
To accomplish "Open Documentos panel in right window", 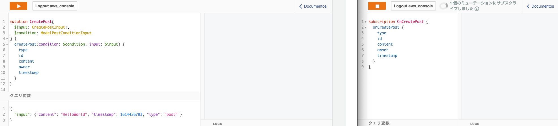I will pos(540,6).
